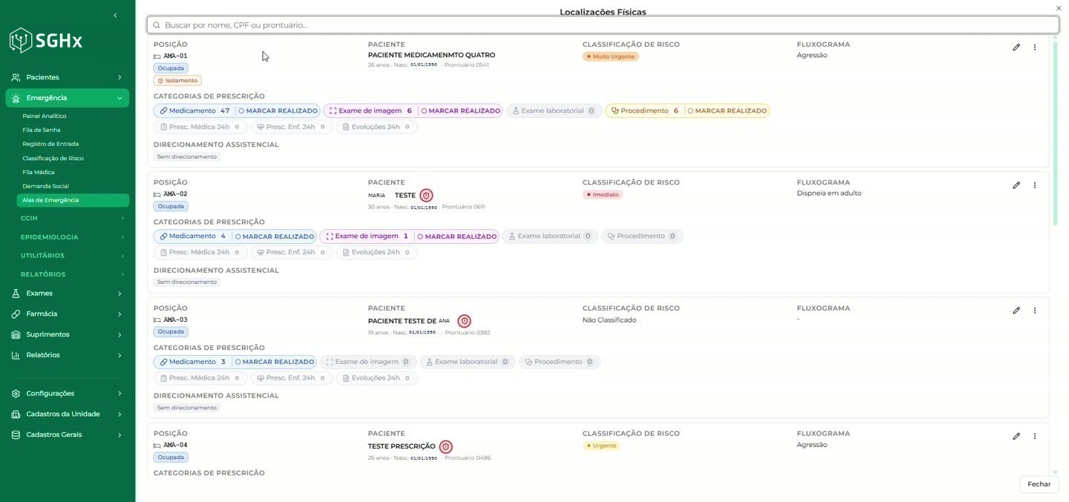Click the Suprimentos box icon
This screenshot has width=1069, height=502.
(16, 334)
